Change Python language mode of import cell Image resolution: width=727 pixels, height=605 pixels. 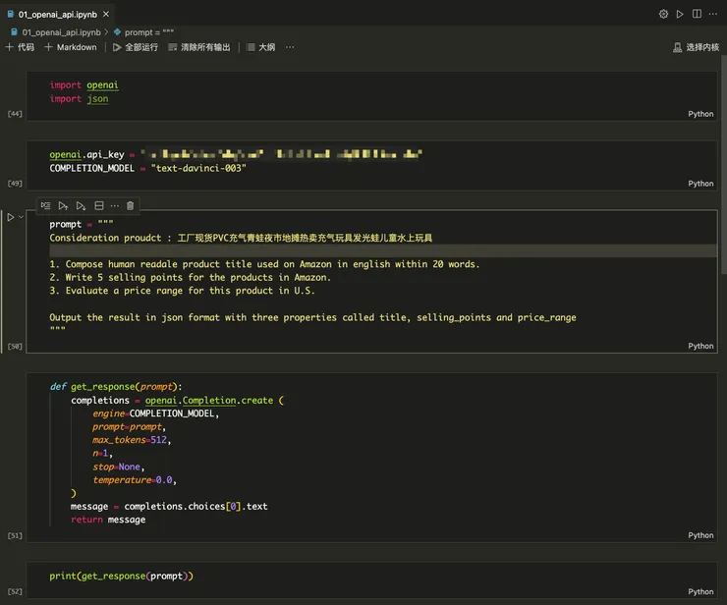click(x=700, y=114)
